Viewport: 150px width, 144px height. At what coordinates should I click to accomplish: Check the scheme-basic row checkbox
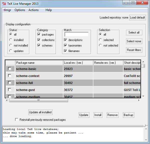point(10,69)
